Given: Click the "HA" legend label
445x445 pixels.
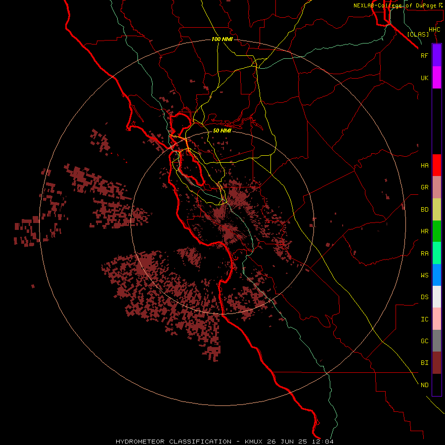Looking at the screenshot, I should pyautogui.click(x=424, y=165).
